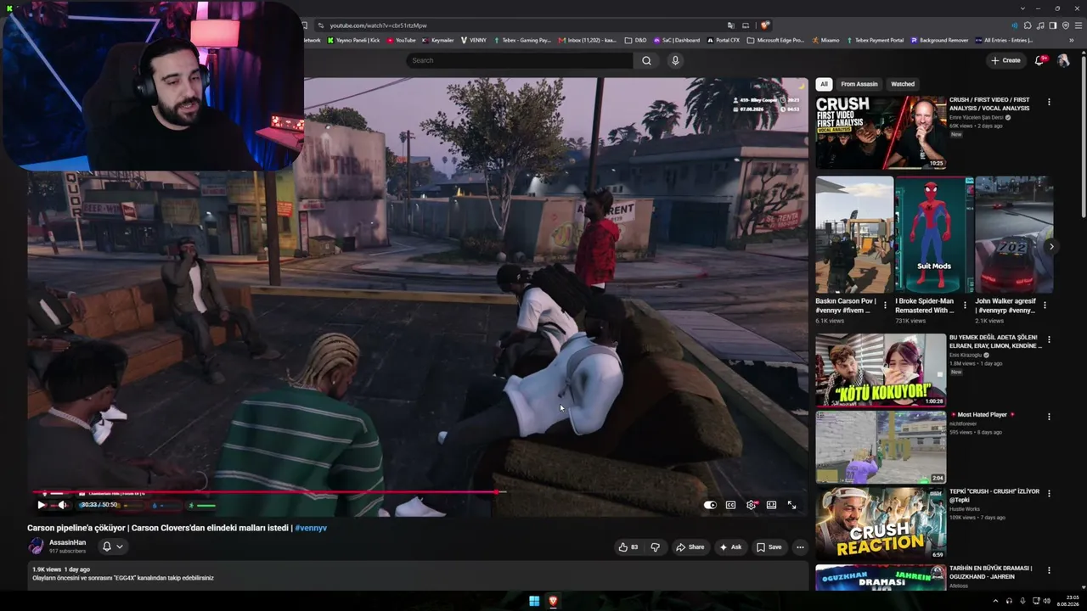Viewport: 1087px width, 611px height.
Task: Play the video with the play button
Action: coord(41,505)
